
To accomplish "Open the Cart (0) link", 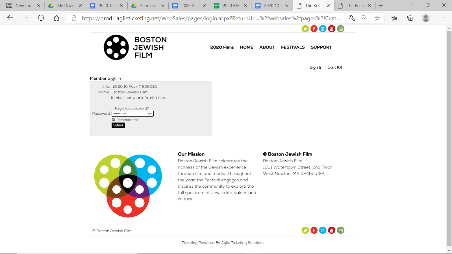I will [x=335, y=67].
